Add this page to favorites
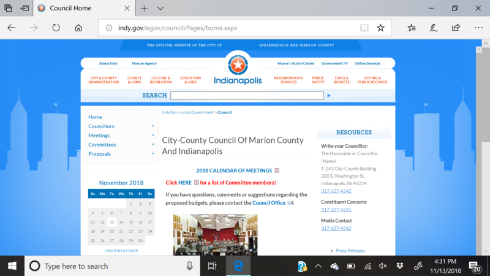 pos(380,28)
